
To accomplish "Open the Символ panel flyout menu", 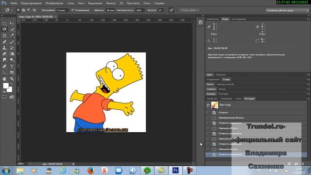I will (x=308, y=89).
